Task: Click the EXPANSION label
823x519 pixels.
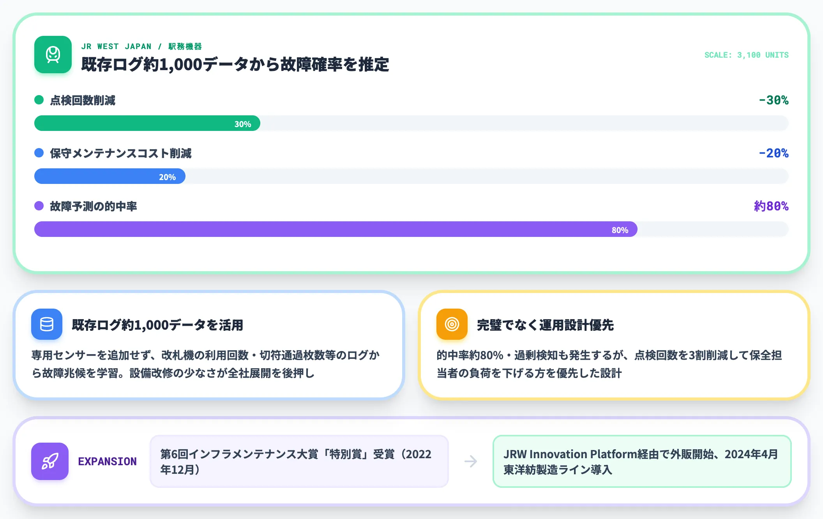Action: (107, 461)
